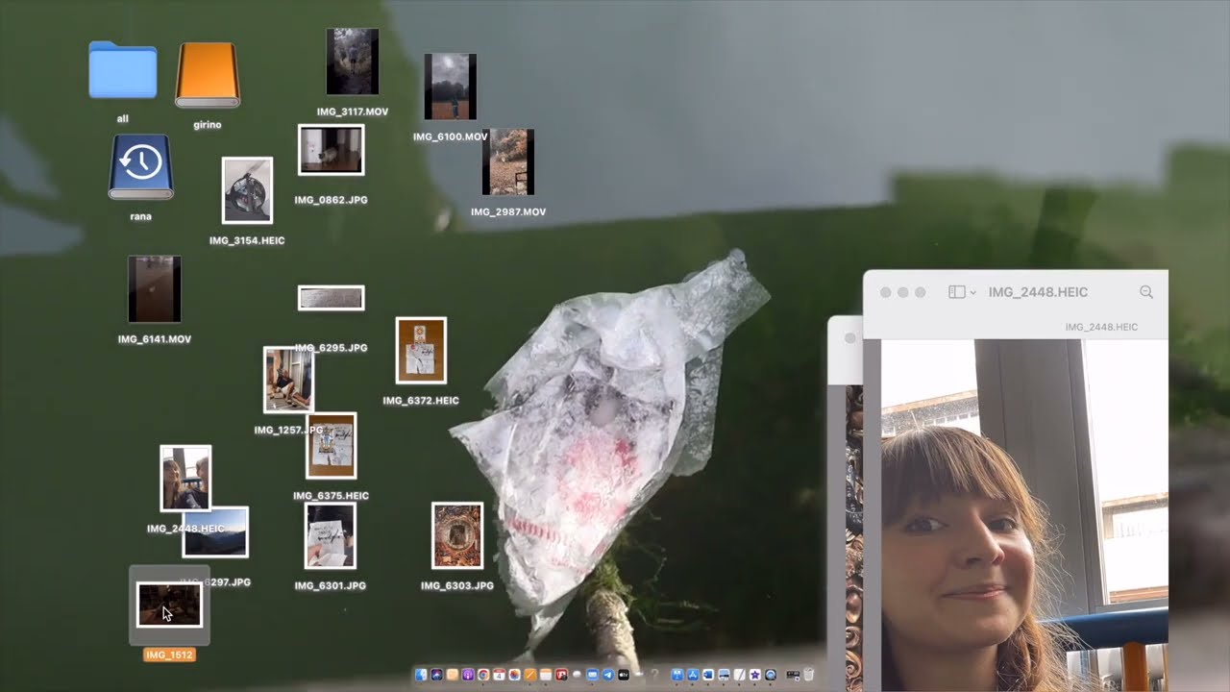The image size is (1230, 692).
Task: Click the search magnifier in Preview toolbar
Action: pyautogui.click(x=1145, y=292)
